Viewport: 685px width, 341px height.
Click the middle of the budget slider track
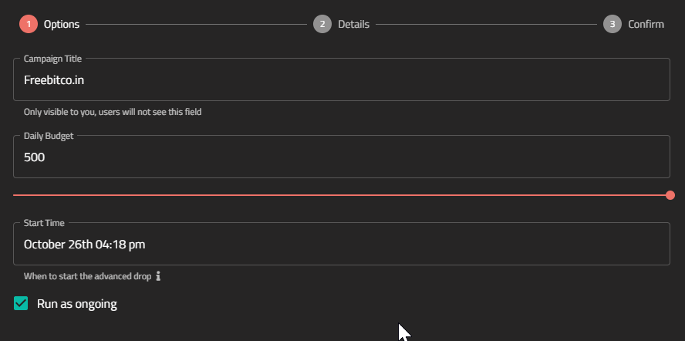click(342, 195)
